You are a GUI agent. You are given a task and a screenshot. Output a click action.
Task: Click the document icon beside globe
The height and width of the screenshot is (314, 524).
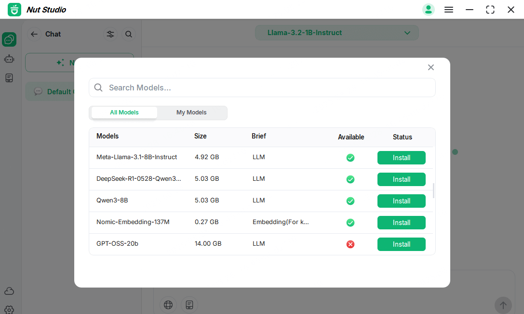[189, 305]
